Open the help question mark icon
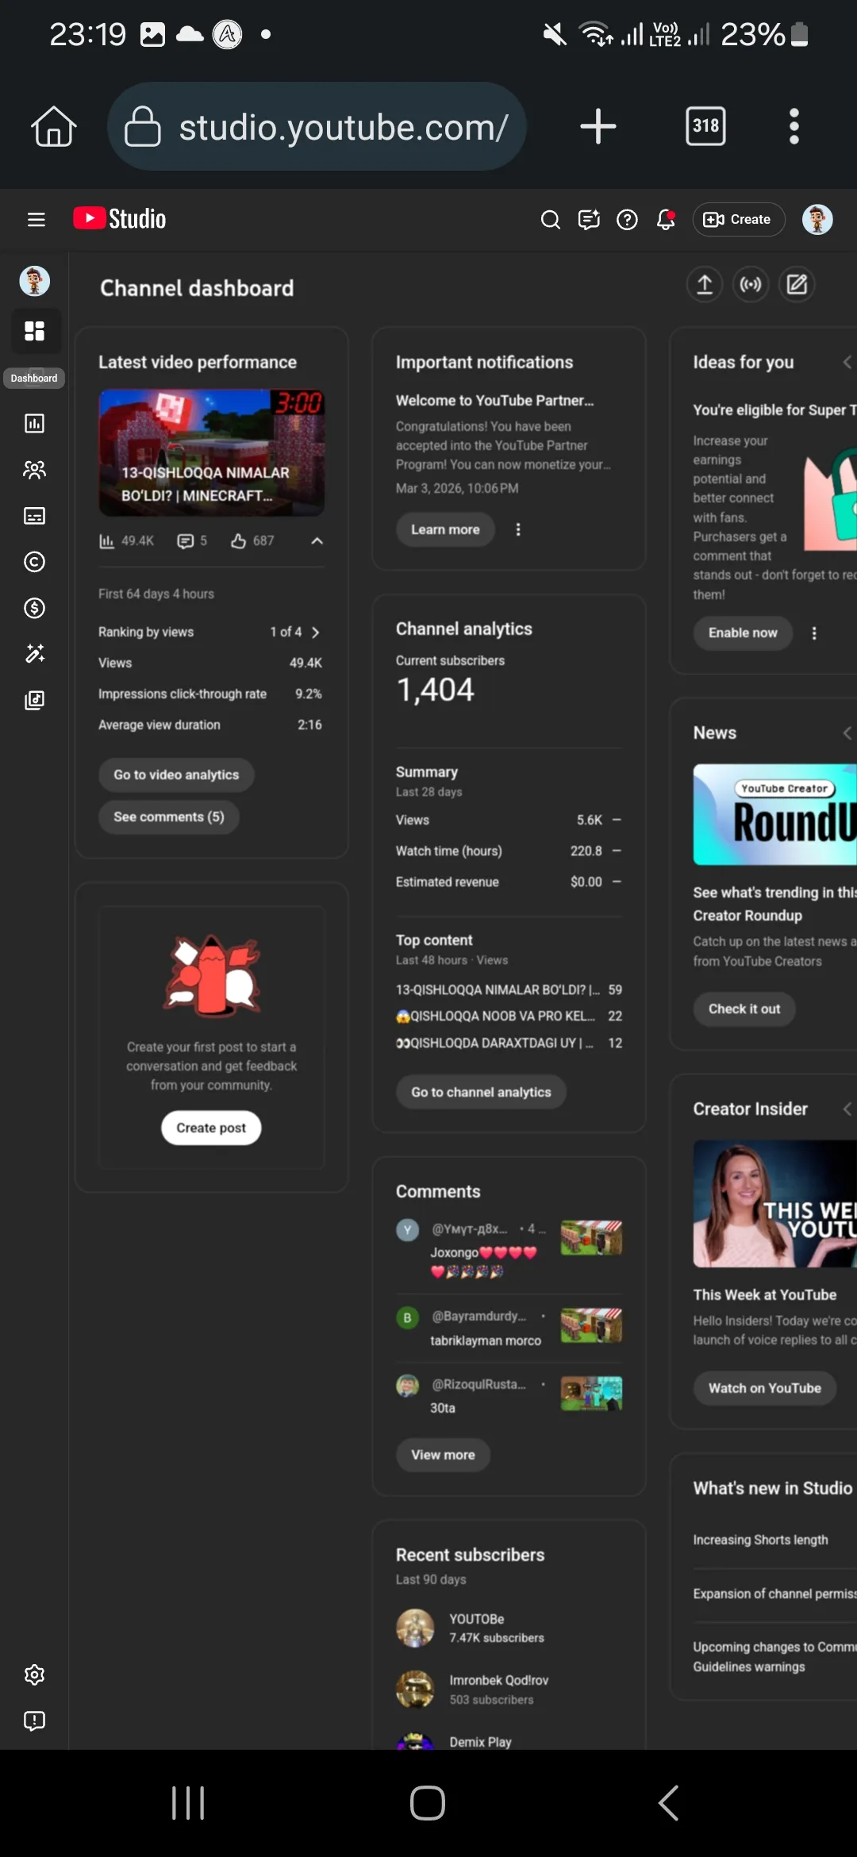The image size is (857, 1857). (x=627, y=220)
